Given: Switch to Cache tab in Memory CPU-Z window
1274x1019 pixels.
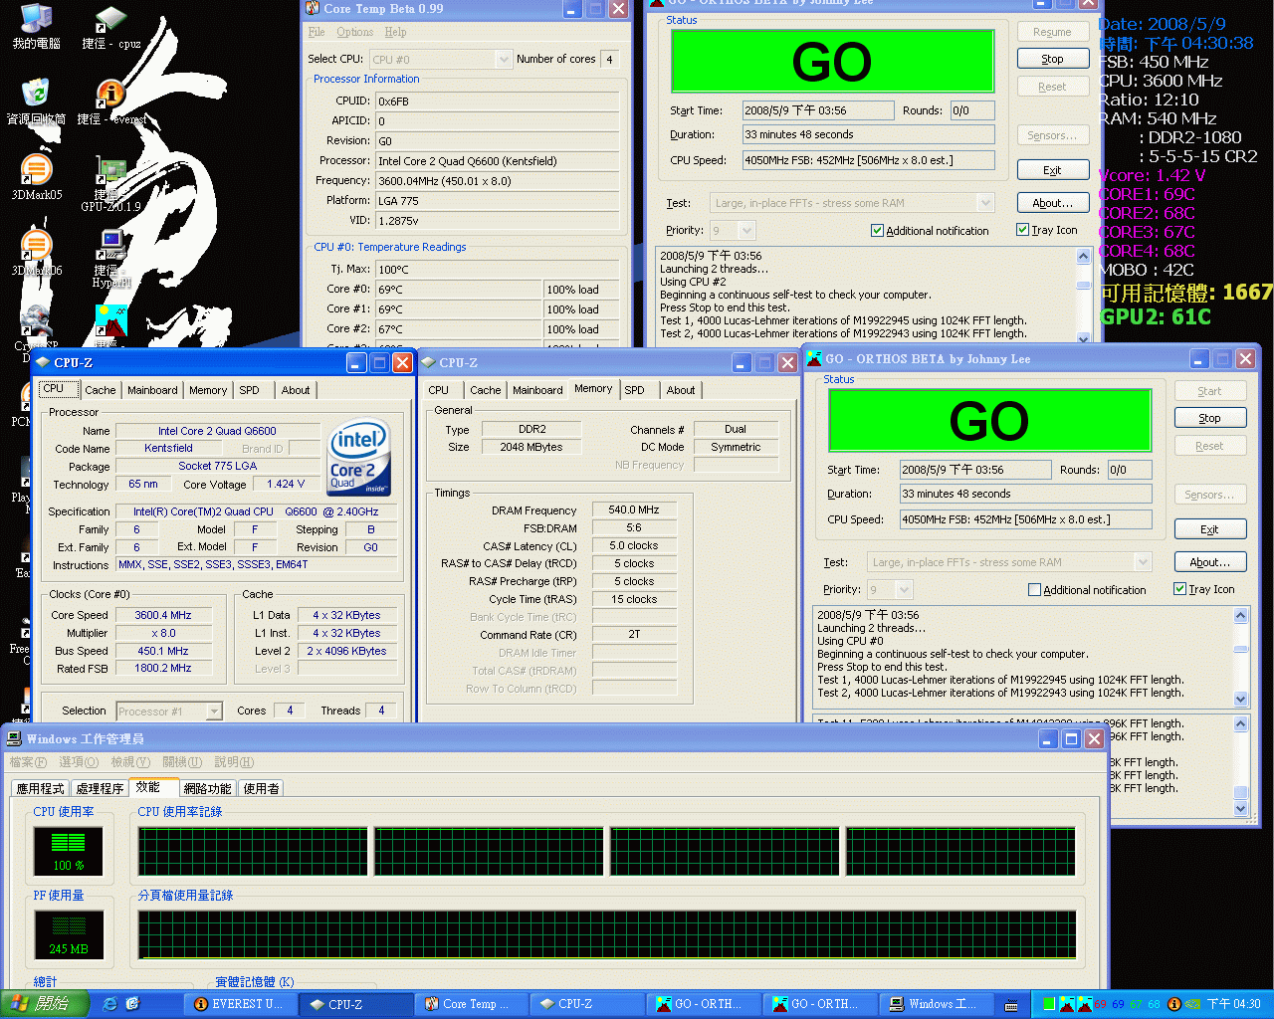Looking at the screenshot, I should (x=485, y=390).
